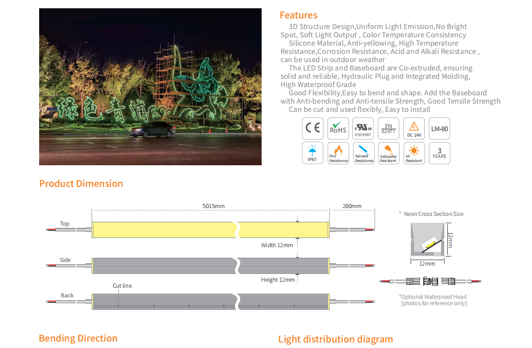
Task: Select the Fire Resistance flame icon
Action: coord(338,153)
